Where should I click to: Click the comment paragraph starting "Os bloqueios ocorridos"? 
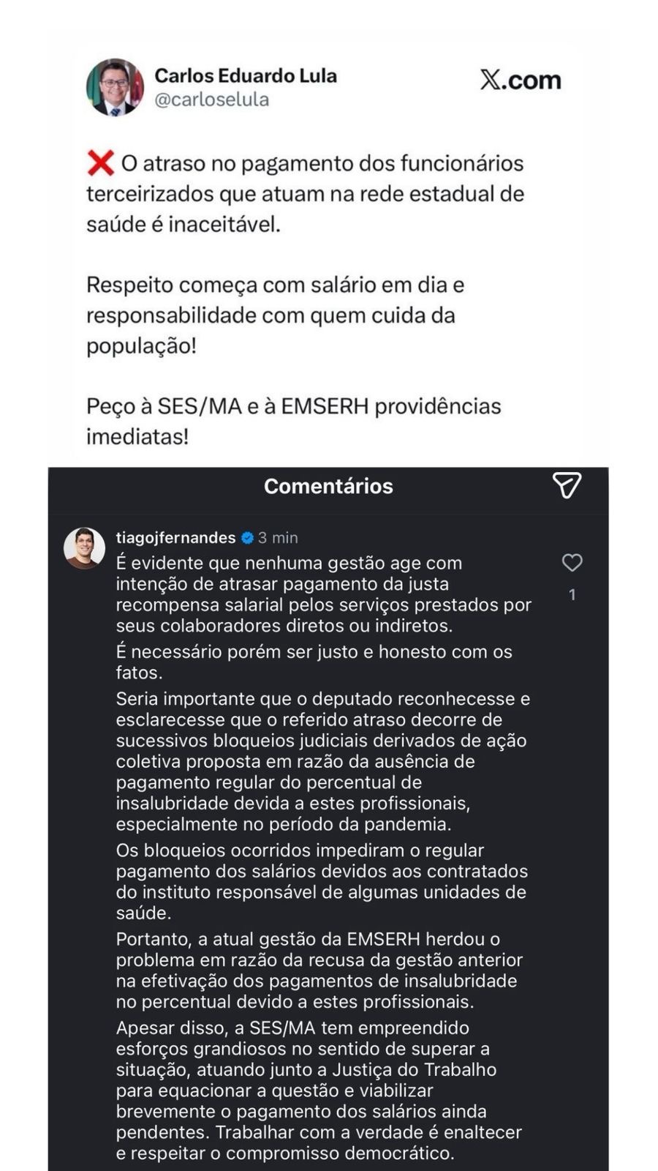click(322, 881)
